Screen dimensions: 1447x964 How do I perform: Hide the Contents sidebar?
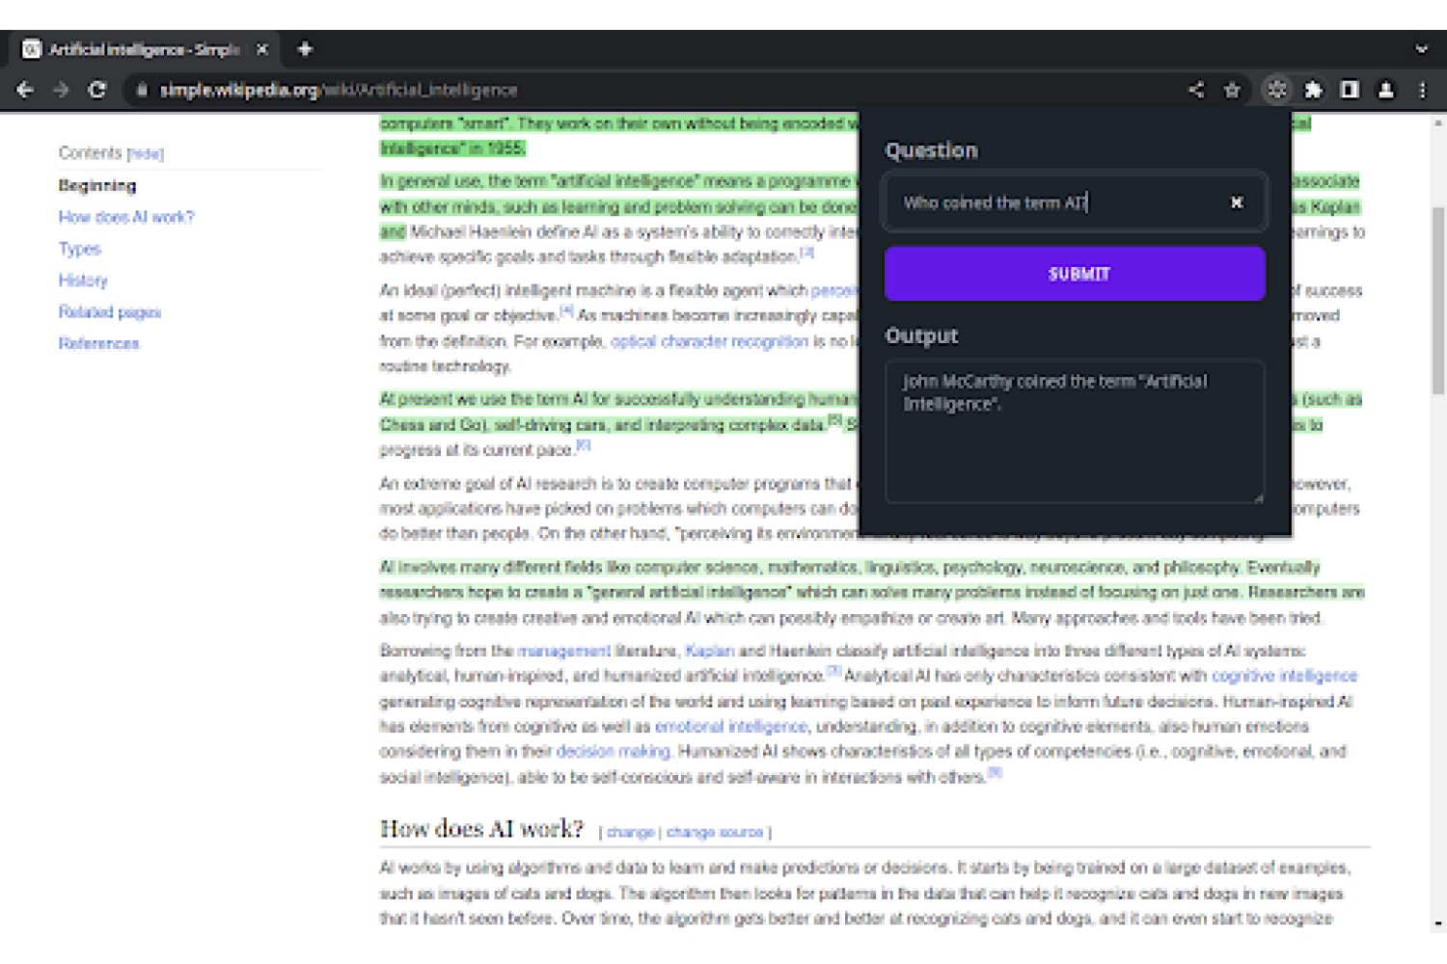(146, 154)
